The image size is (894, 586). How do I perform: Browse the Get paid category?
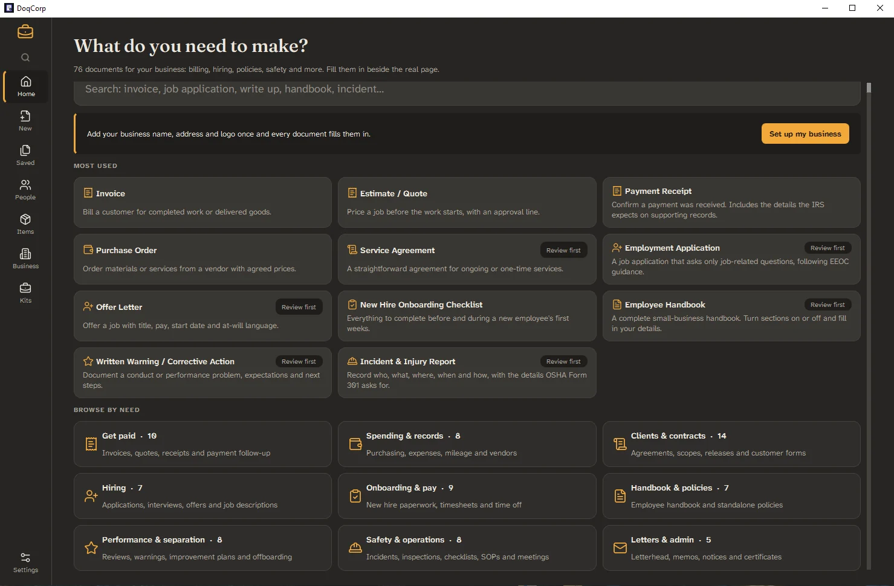coord(202,444)
